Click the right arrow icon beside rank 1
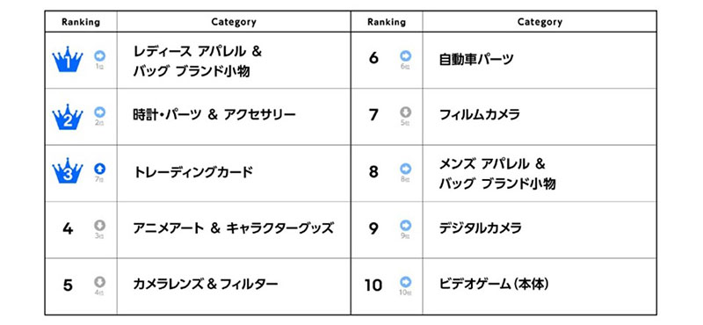The width and height of the screenshot is (703, 325). tap(99, 55)
